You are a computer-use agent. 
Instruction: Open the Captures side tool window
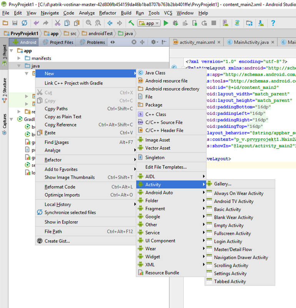pyautogui.click(x=4, y=124)
